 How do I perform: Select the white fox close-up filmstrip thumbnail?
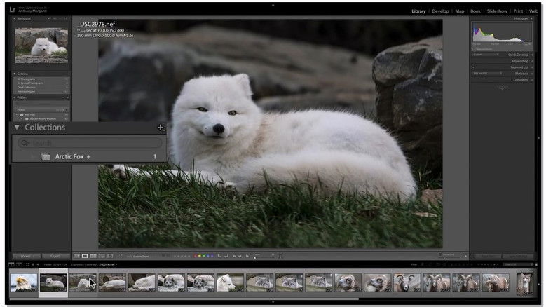229,282
